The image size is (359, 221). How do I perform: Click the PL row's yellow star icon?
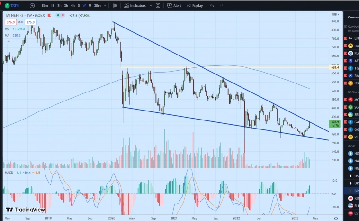click(350, 137)
